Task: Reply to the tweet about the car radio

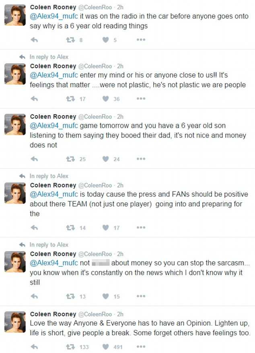Action: click(x=34, y=40)
